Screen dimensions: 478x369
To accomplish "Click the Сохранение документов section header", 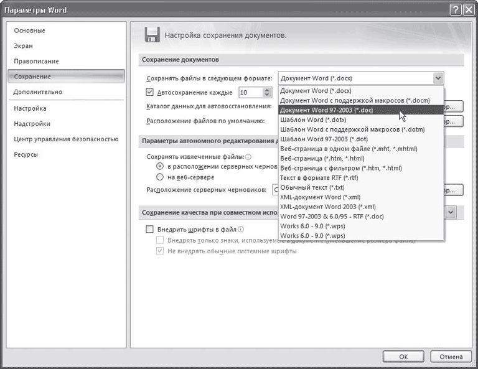I will coord(301,60).
